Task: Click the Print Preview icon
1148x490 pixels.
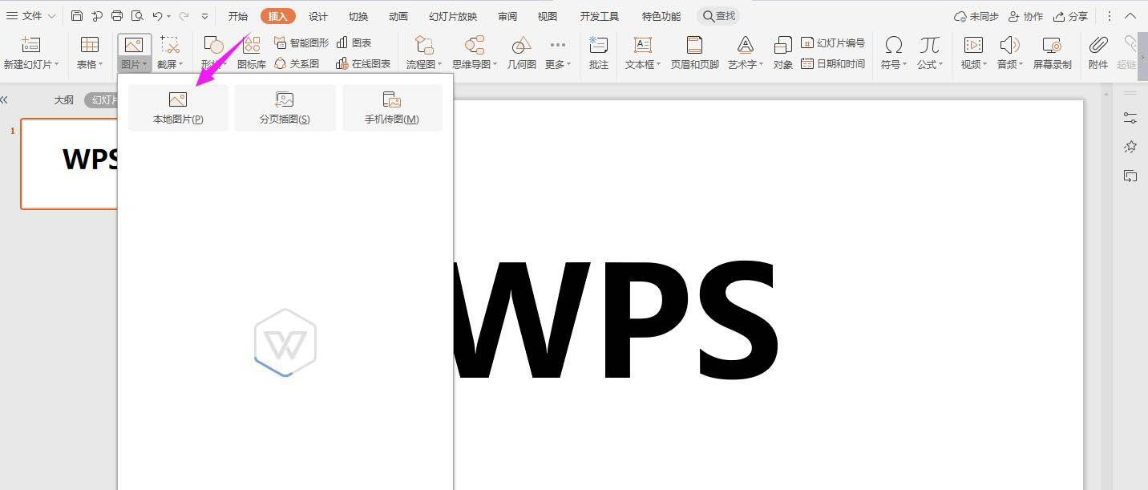Action: click(137, 16)
